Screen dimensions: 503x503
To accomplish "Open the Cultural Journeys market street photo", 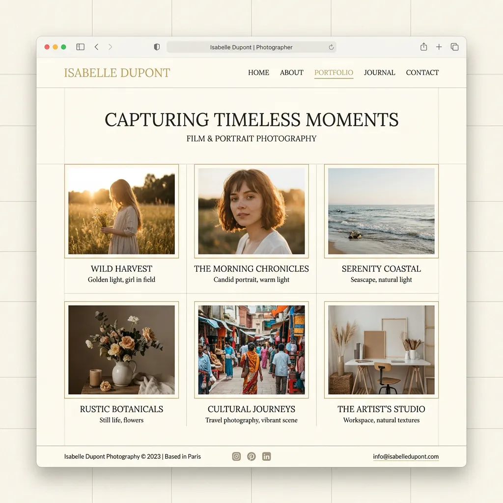I will click(x=251, y=350).
